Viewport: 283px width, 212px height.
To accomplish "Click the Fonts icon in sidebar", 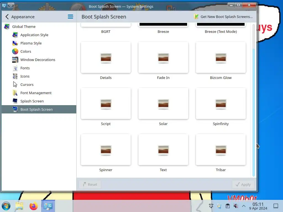I will 15,68.
